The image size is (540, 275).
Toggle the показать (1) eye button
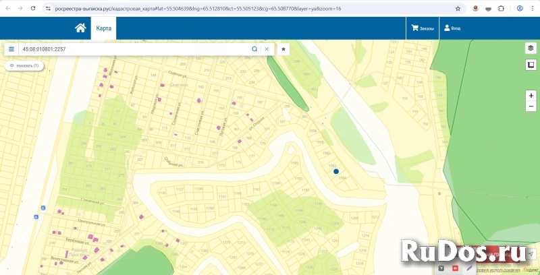(x=24, y=65)
